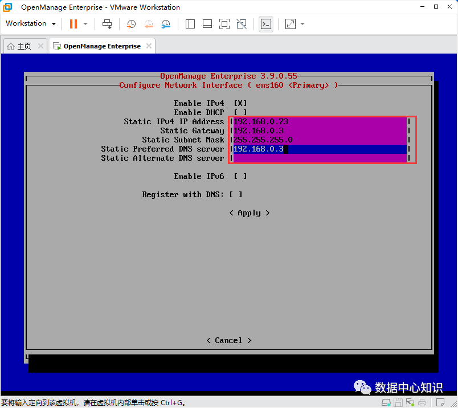This screenshot has height=408, width=458.
Task: Pause the virtual machine with the orange pause icon
Action: tap(73, 24)
